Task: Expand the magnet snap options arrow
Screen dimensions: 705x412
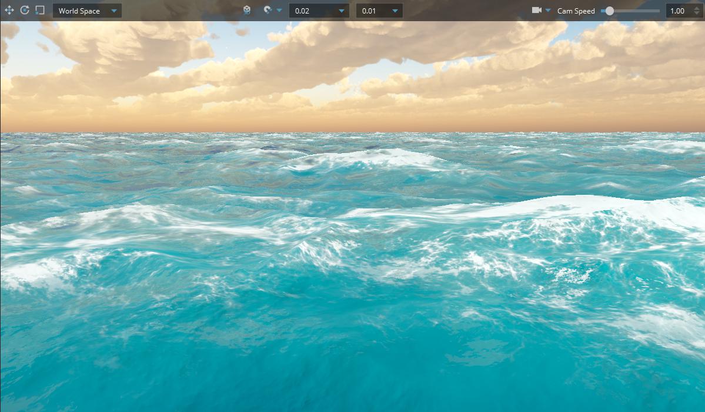Action: click(x=279, y=11)
